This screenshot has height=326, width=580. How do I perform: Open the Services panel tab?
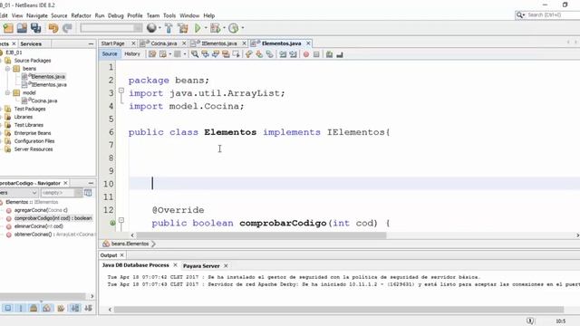tap(31, 43)
